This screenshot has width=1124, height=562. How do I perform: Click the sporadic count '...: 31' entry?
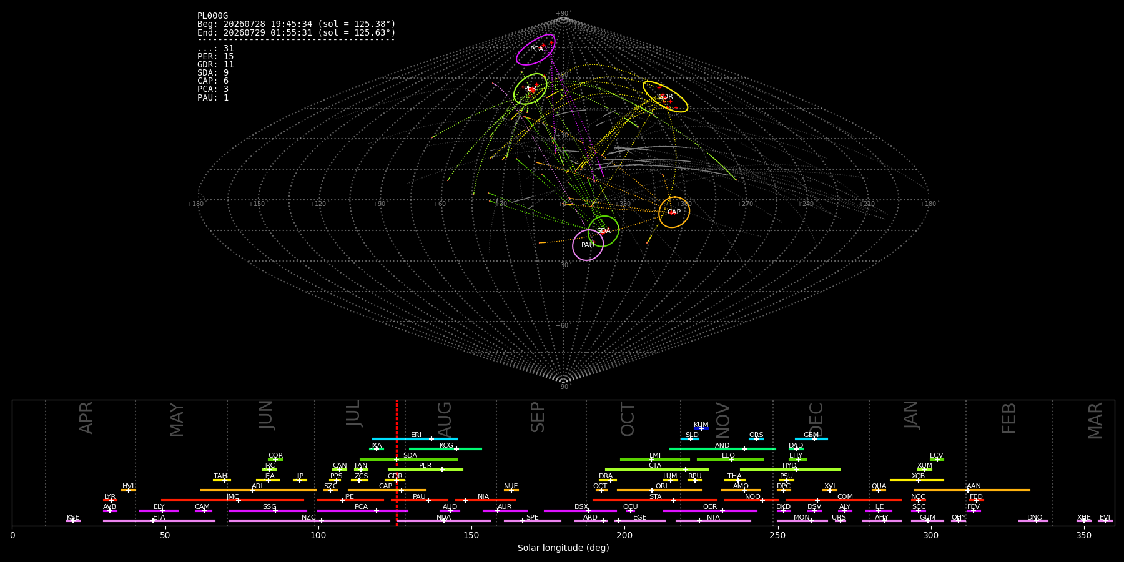(215, 49)
